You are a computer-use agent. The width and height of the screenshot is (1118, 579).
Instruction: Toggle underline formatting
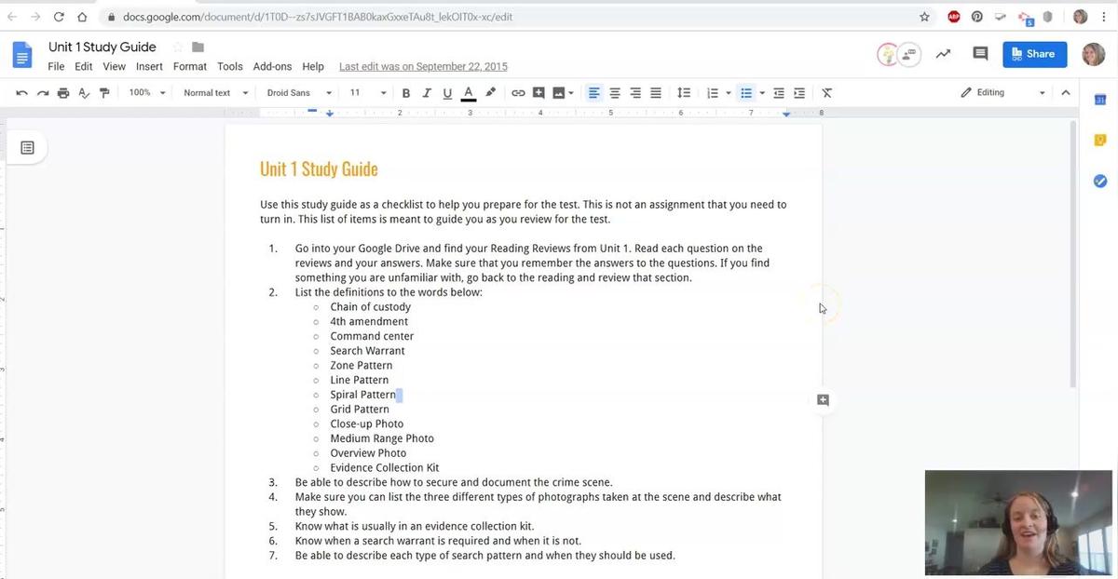pyautogui.click(x=447, y=93)
